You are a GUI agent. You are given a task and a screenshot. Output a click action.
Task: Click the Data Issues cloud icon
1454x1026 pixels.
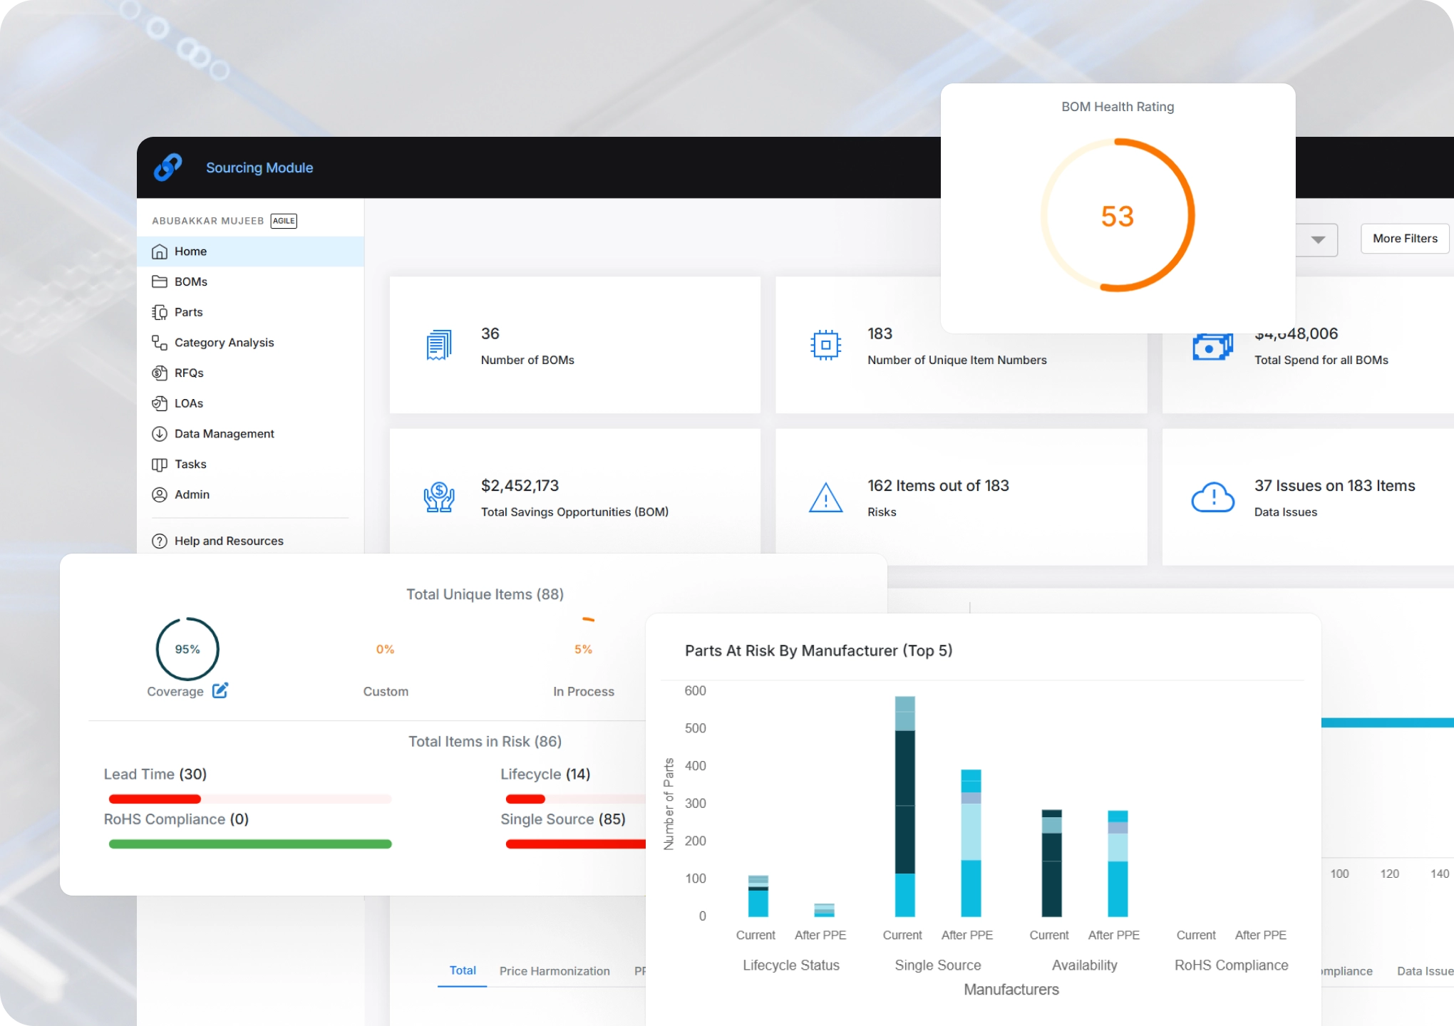[x=1212, y=497]
